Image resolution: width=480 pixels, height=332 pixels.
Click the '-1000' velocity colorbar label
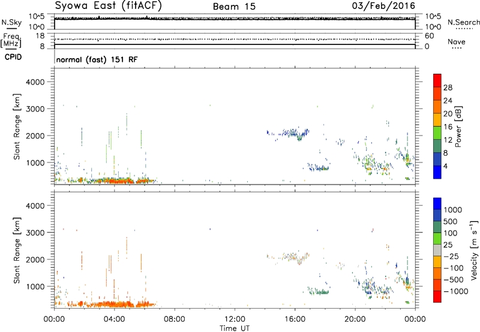[455, 291]
